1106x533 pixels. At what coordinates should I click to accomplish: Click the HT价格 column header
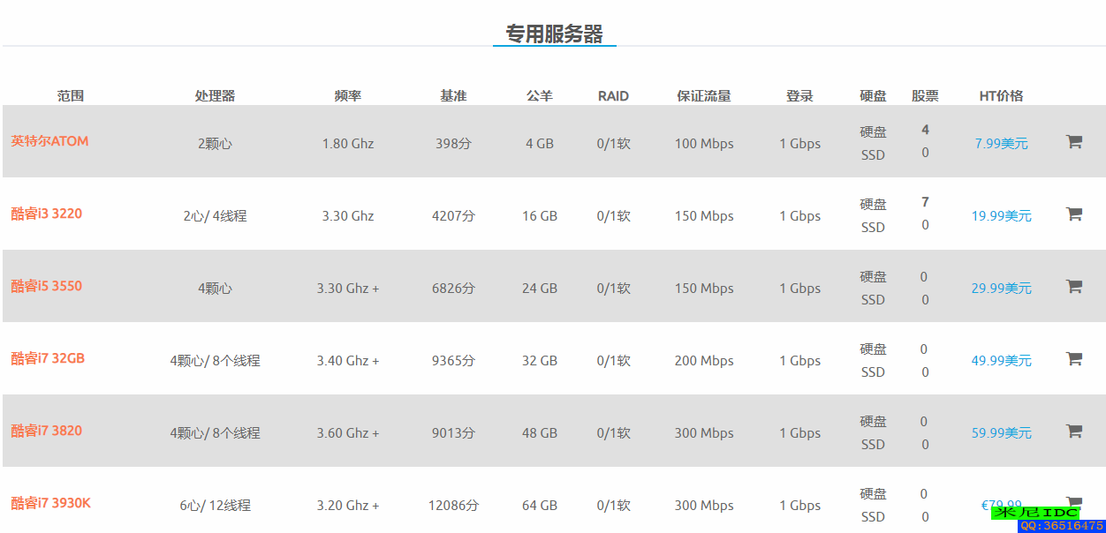[1001, 96]
